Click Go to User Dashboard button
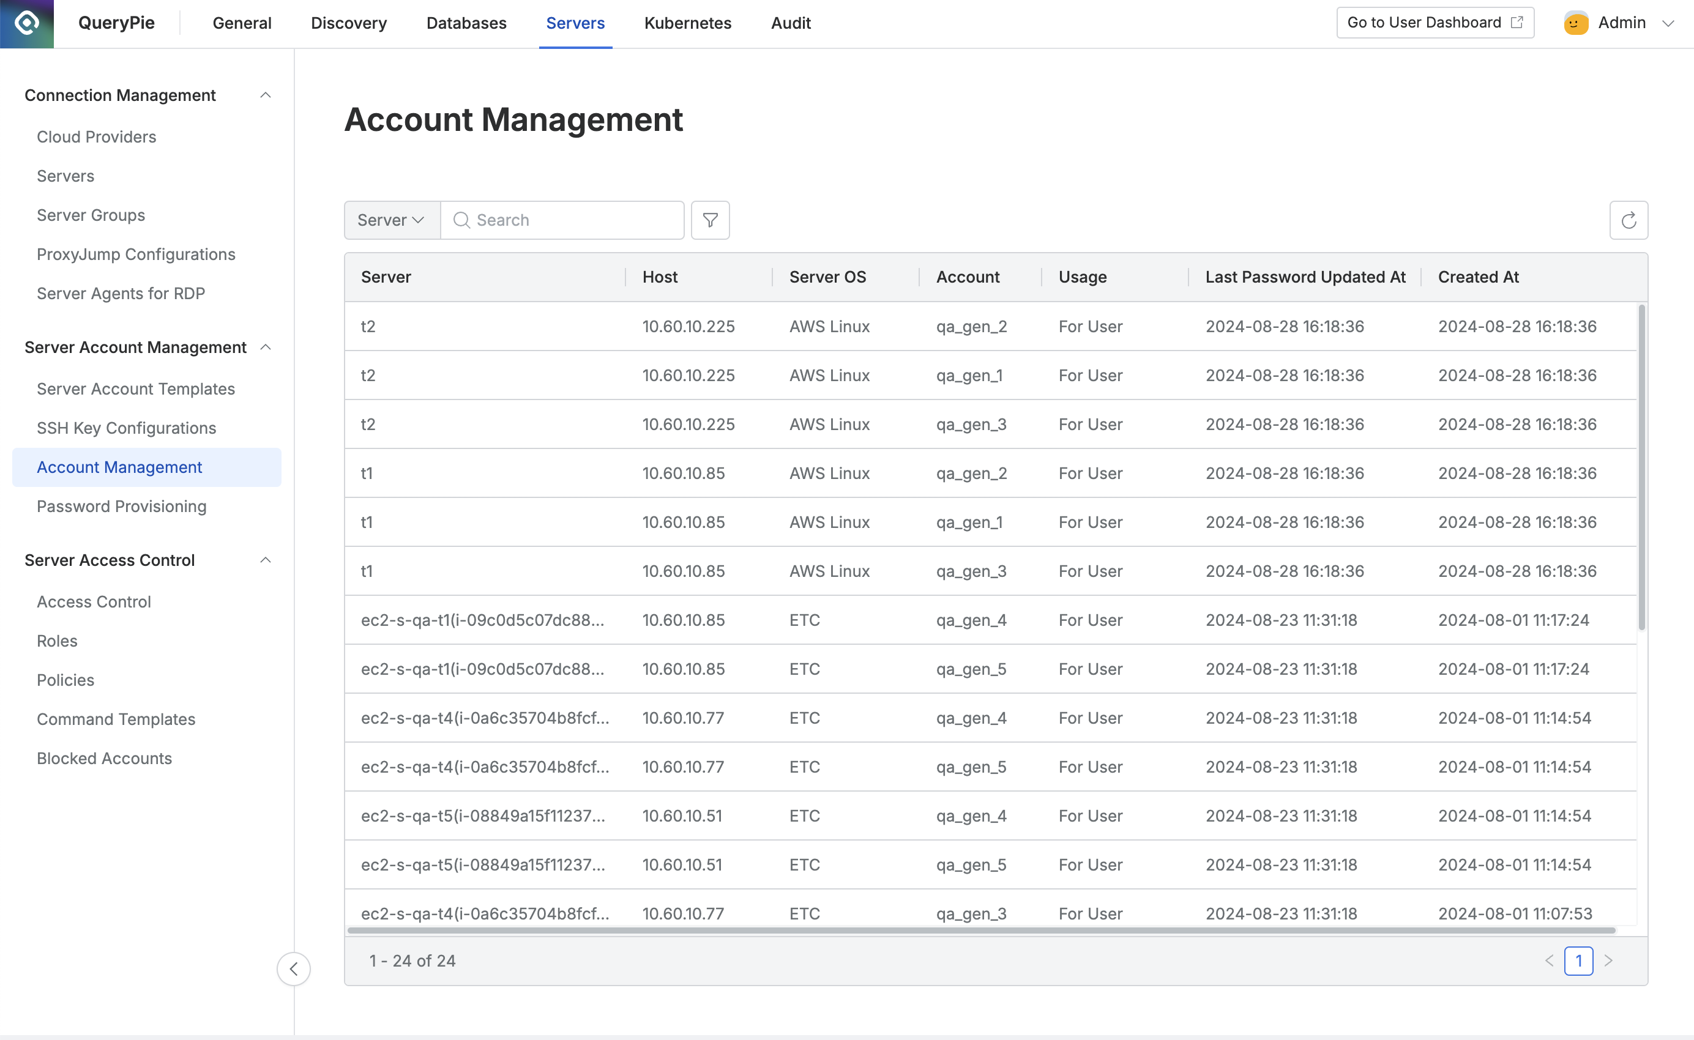 tap(1435, 23)
